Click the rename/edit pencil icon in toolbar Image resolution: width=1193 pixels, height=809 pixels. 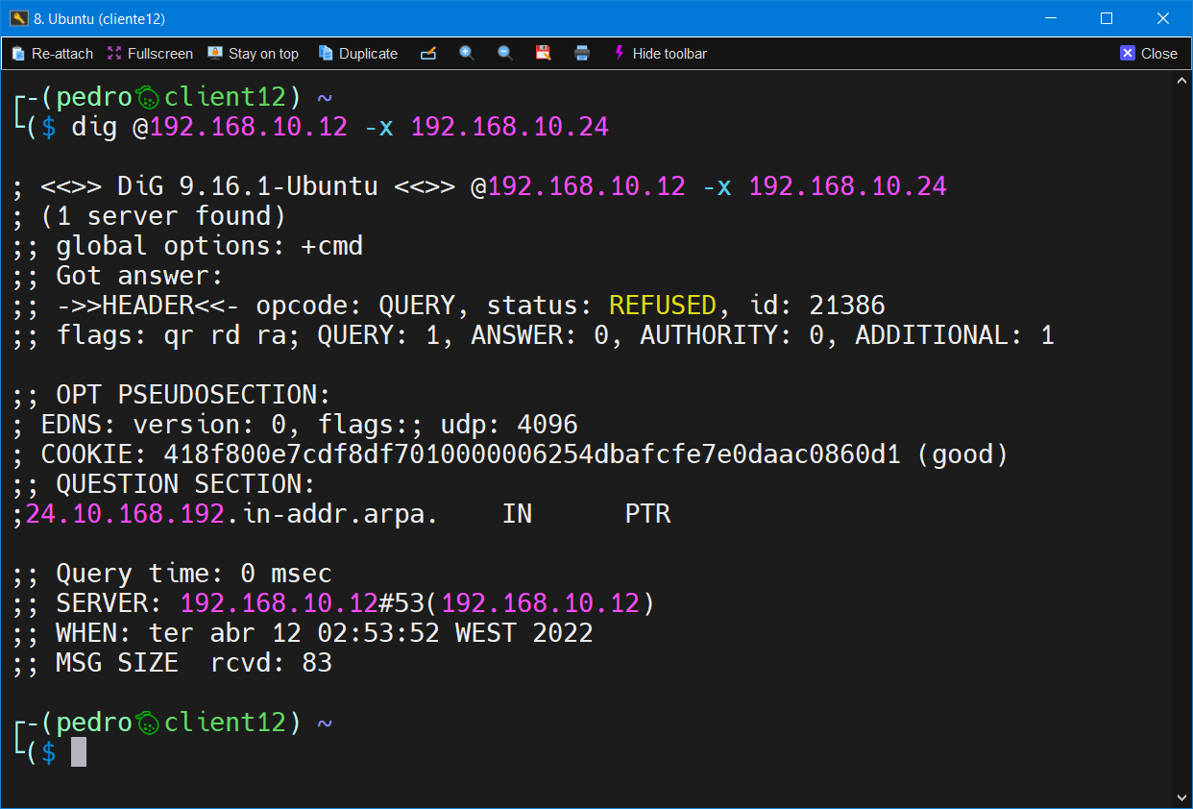[x=428, y=54]
